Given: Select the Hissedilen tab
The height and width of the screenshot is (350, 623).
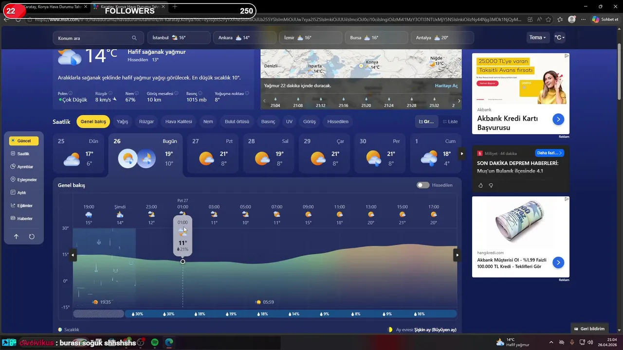Looking at the screenshot, I should pyautogui.click(x=338, y=122).
